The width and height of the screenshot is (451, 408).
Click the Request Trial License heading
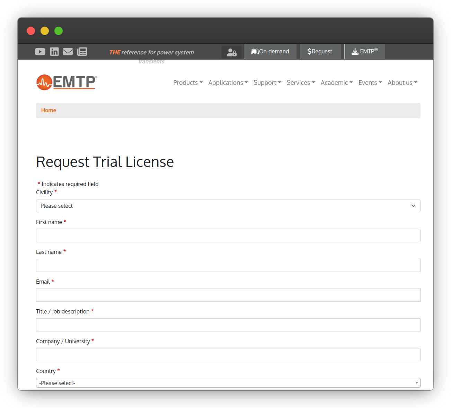tap(105, 162)
